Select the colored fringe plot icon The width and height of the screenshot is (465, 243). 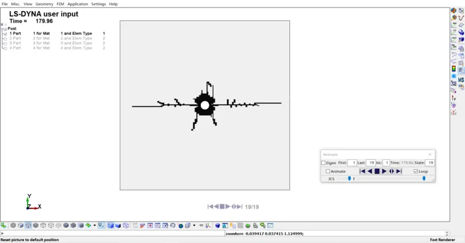click(88, 225)
